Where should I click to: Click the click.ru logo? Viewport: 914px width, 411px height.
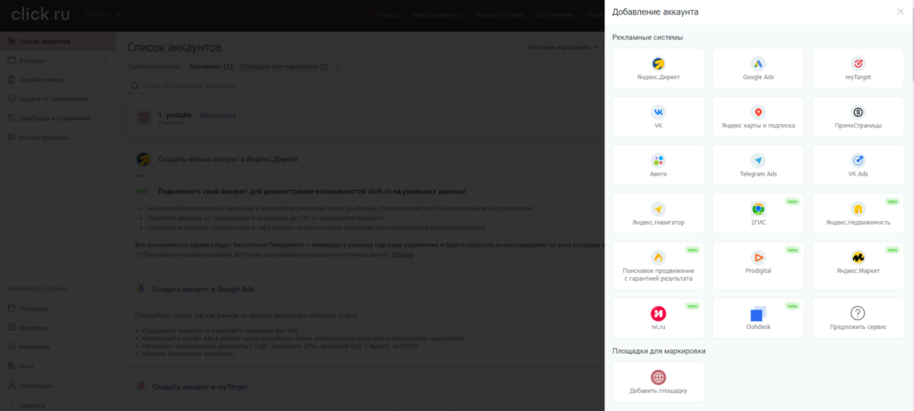coord(40,14)
